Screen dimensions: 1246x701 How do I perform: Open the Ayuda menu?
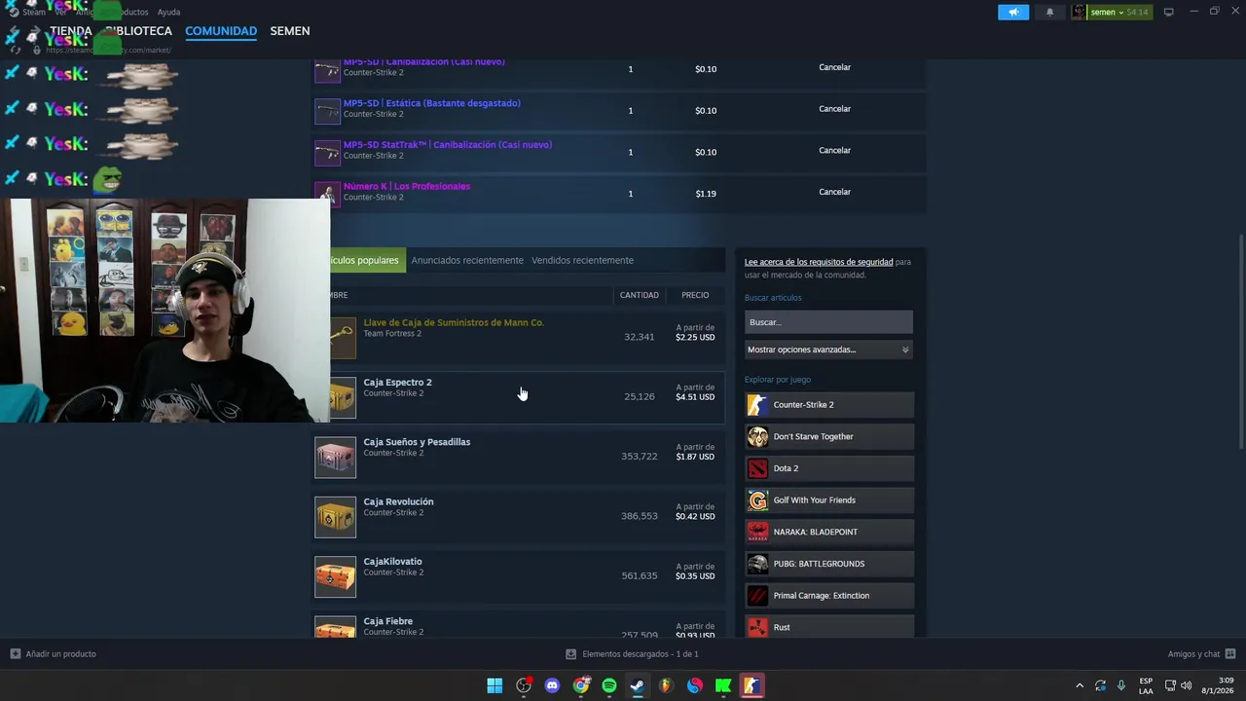168,13
